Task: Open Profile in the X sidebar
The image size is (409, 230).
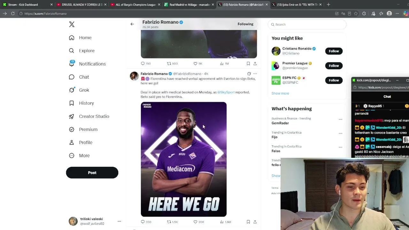Action: (x=81, y=142)
